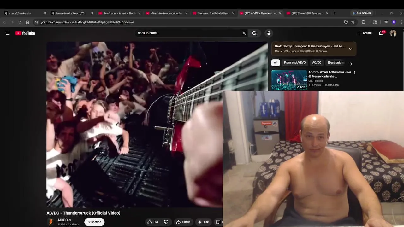This screenshot has width=404, height=227.
Task: Open AC/DC channel lightning avatar
Action: (x=51, y=222)
